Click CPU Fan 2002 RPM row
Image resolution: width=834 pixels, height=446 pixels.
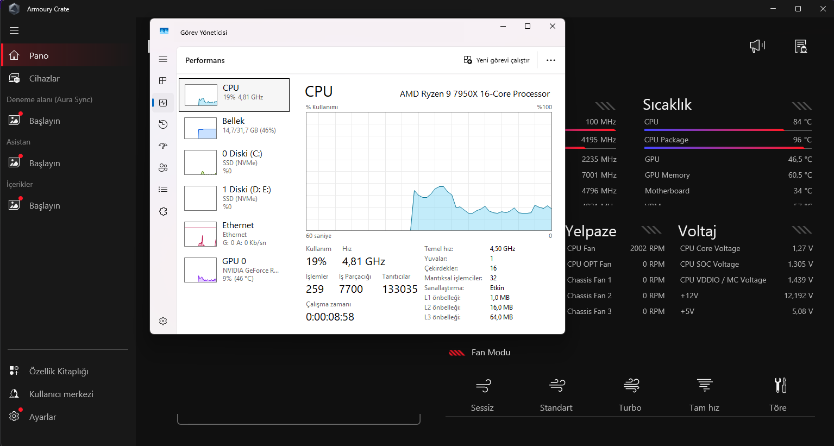(x=616, y=248)
